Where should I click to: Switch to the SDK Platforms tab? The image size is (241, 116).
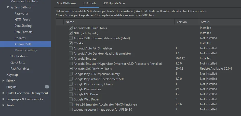point(66,3)
